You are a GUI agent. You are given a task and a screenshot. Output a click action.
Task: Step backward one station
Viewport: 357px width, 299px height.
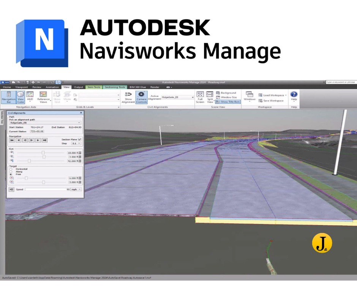[x=25, y=140]
